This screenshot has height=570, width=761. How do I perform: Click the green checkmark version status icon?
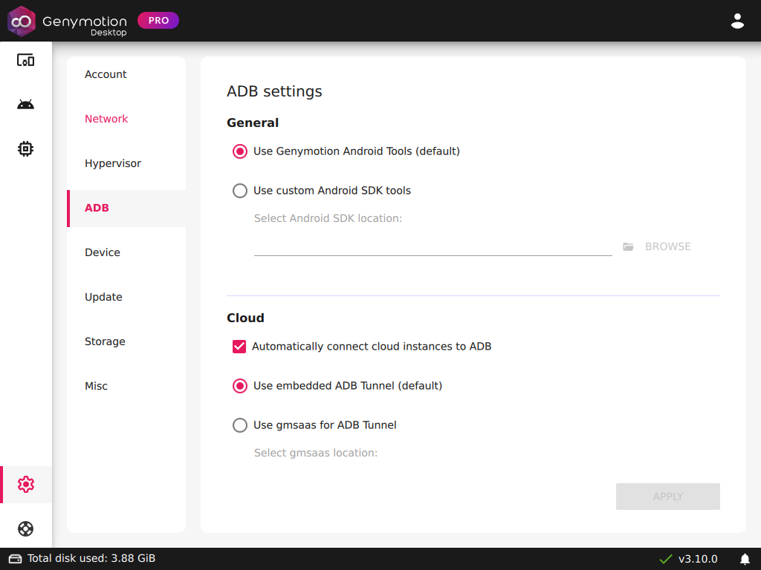click(x=666, y=559)
